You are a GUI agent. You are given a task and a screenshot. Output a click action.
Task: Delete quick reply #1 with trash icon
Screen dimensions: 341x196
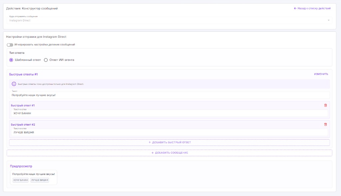(325, 105)
